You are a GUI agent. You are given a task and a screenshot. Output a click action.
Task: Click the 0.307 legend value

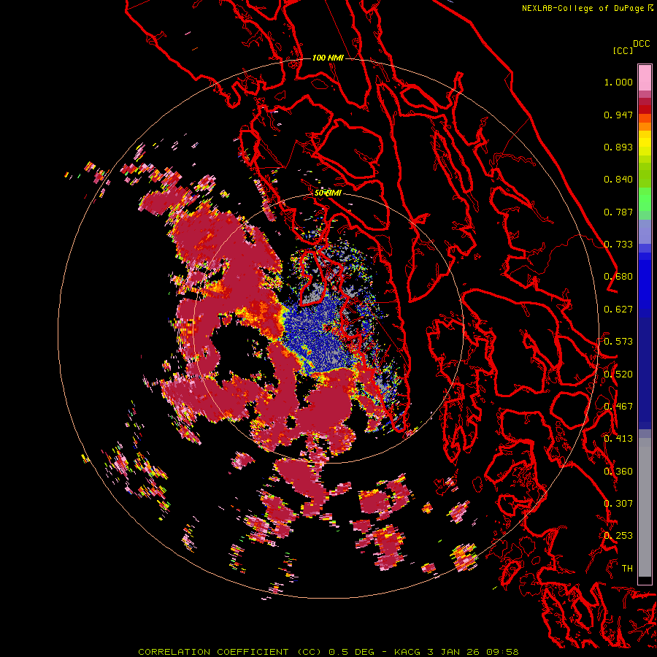coord(618,504)
